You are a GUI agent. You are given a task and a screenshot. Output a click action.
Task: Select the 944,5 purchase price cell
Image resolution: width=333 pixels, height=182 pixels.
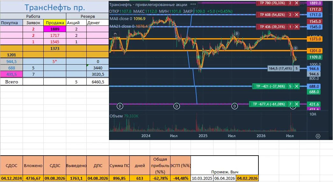tap(11, 61)
